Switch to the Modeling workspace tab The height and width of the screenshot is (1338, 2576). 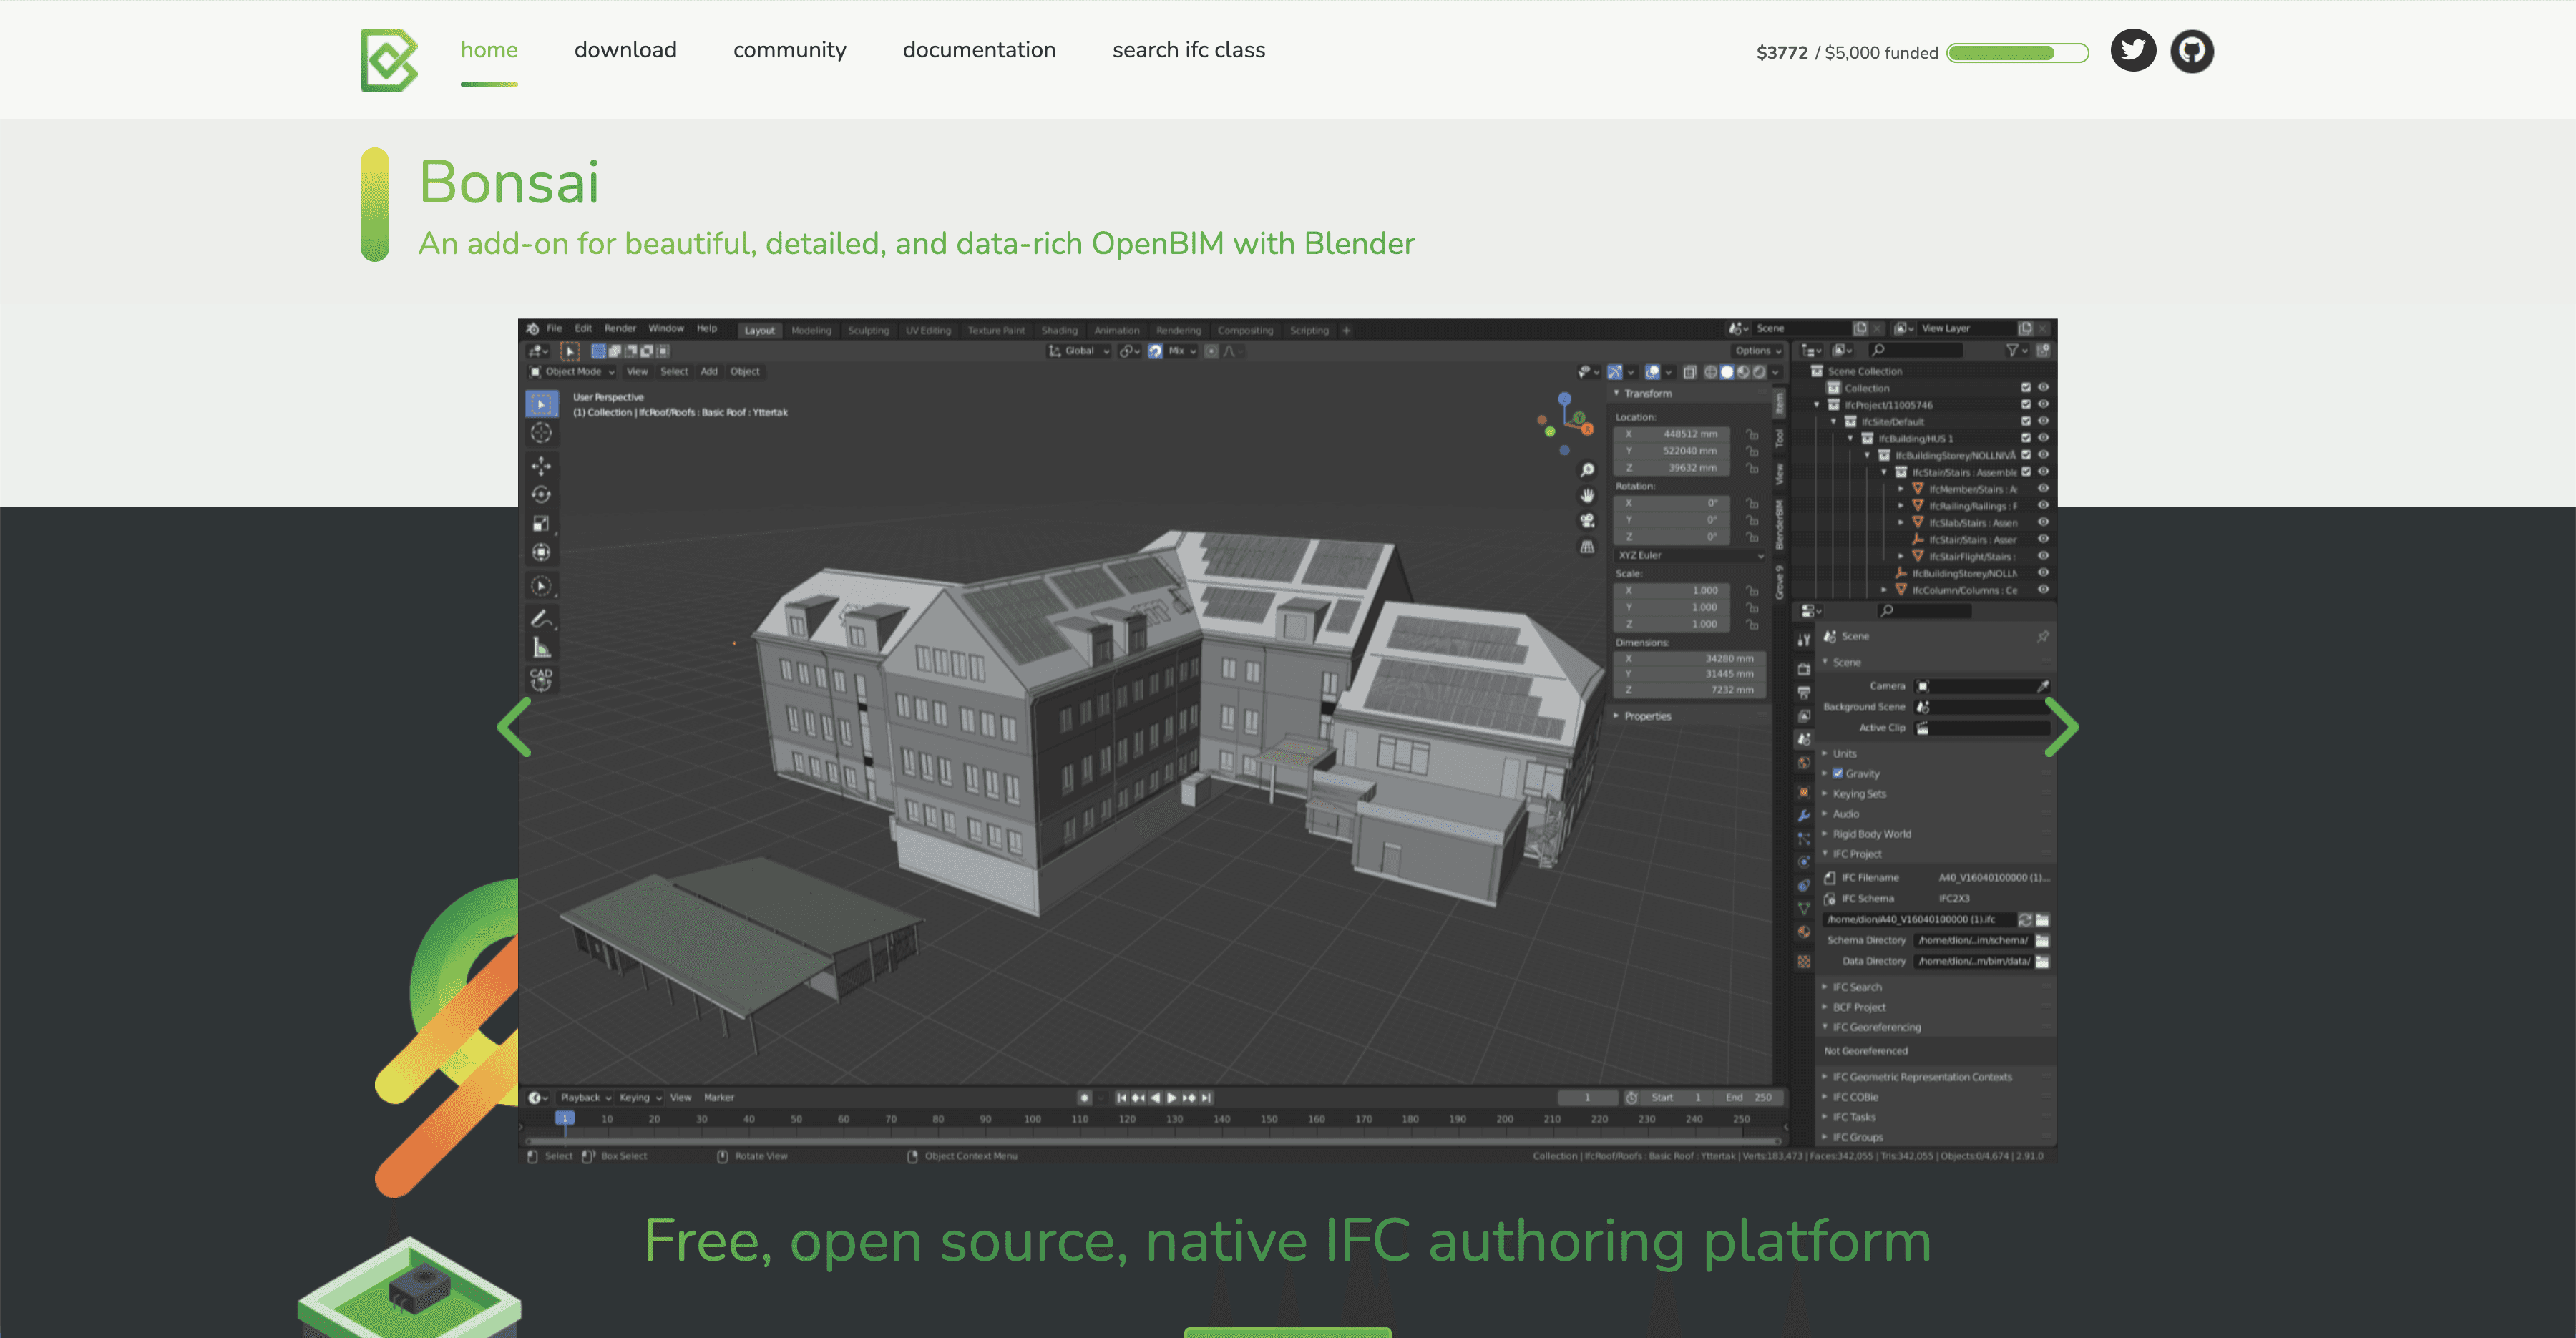[x=810, y=331]
